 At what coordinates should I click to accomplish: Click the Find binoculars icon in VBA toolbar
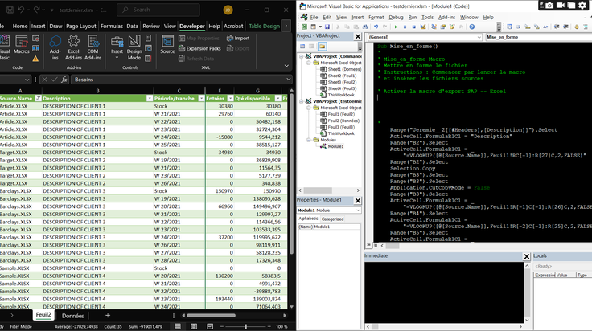coord(364,27)
